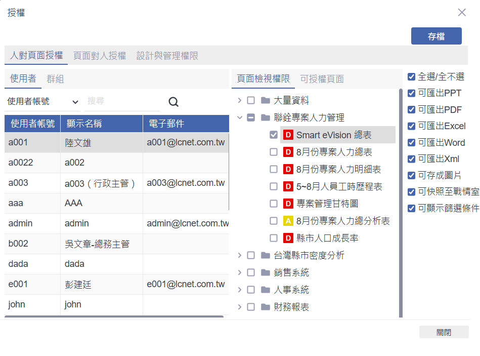Click the red D icon of 專案管理甘特圖
The image size is (480, 356).
288,204
